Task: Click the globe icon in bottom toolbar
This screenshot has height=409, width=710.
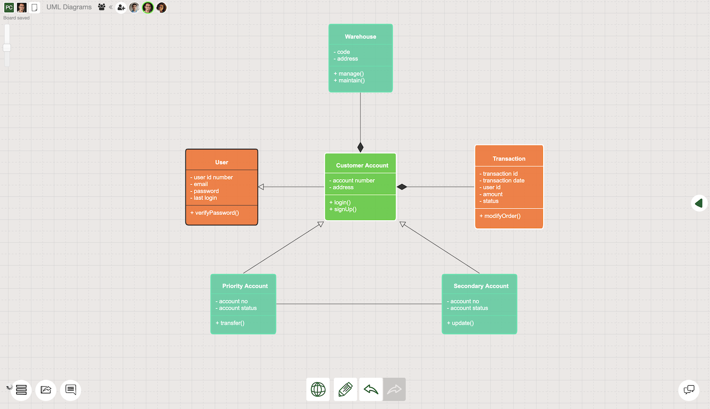Action: pyautogui.click(x=318, y=389)
